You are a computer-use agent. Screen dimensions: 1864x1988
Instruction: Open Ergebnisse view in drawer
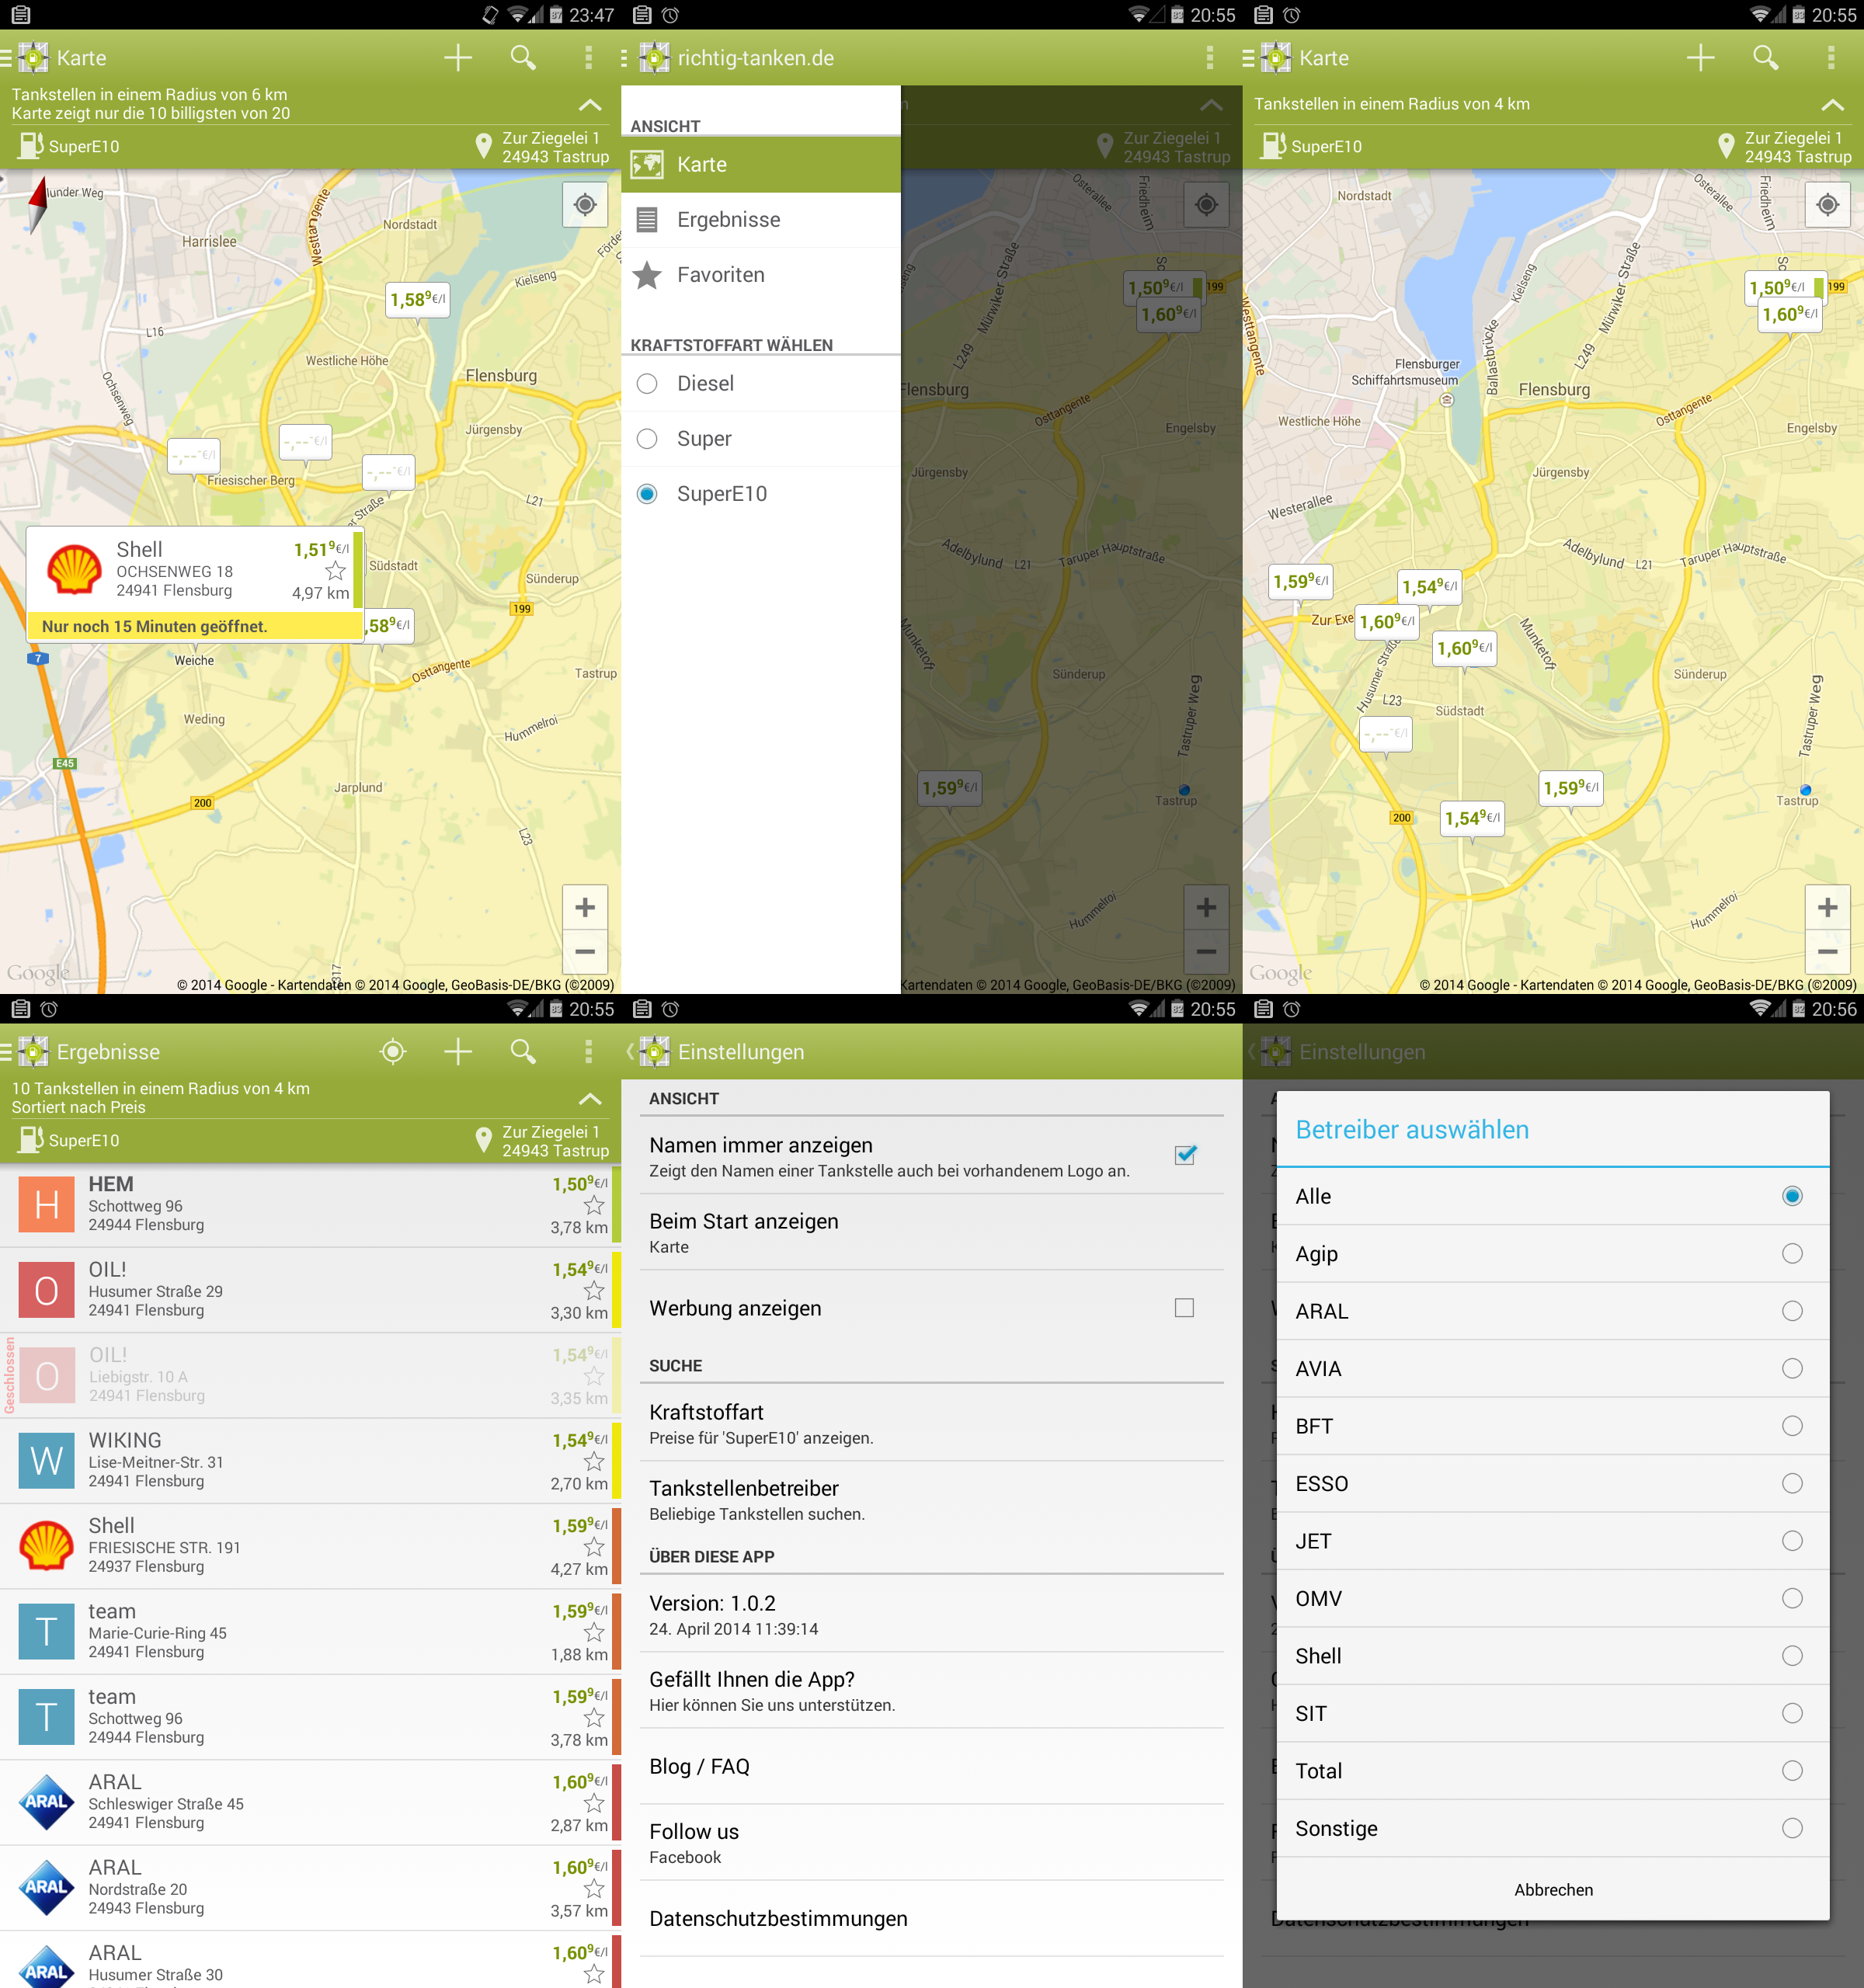761,220
